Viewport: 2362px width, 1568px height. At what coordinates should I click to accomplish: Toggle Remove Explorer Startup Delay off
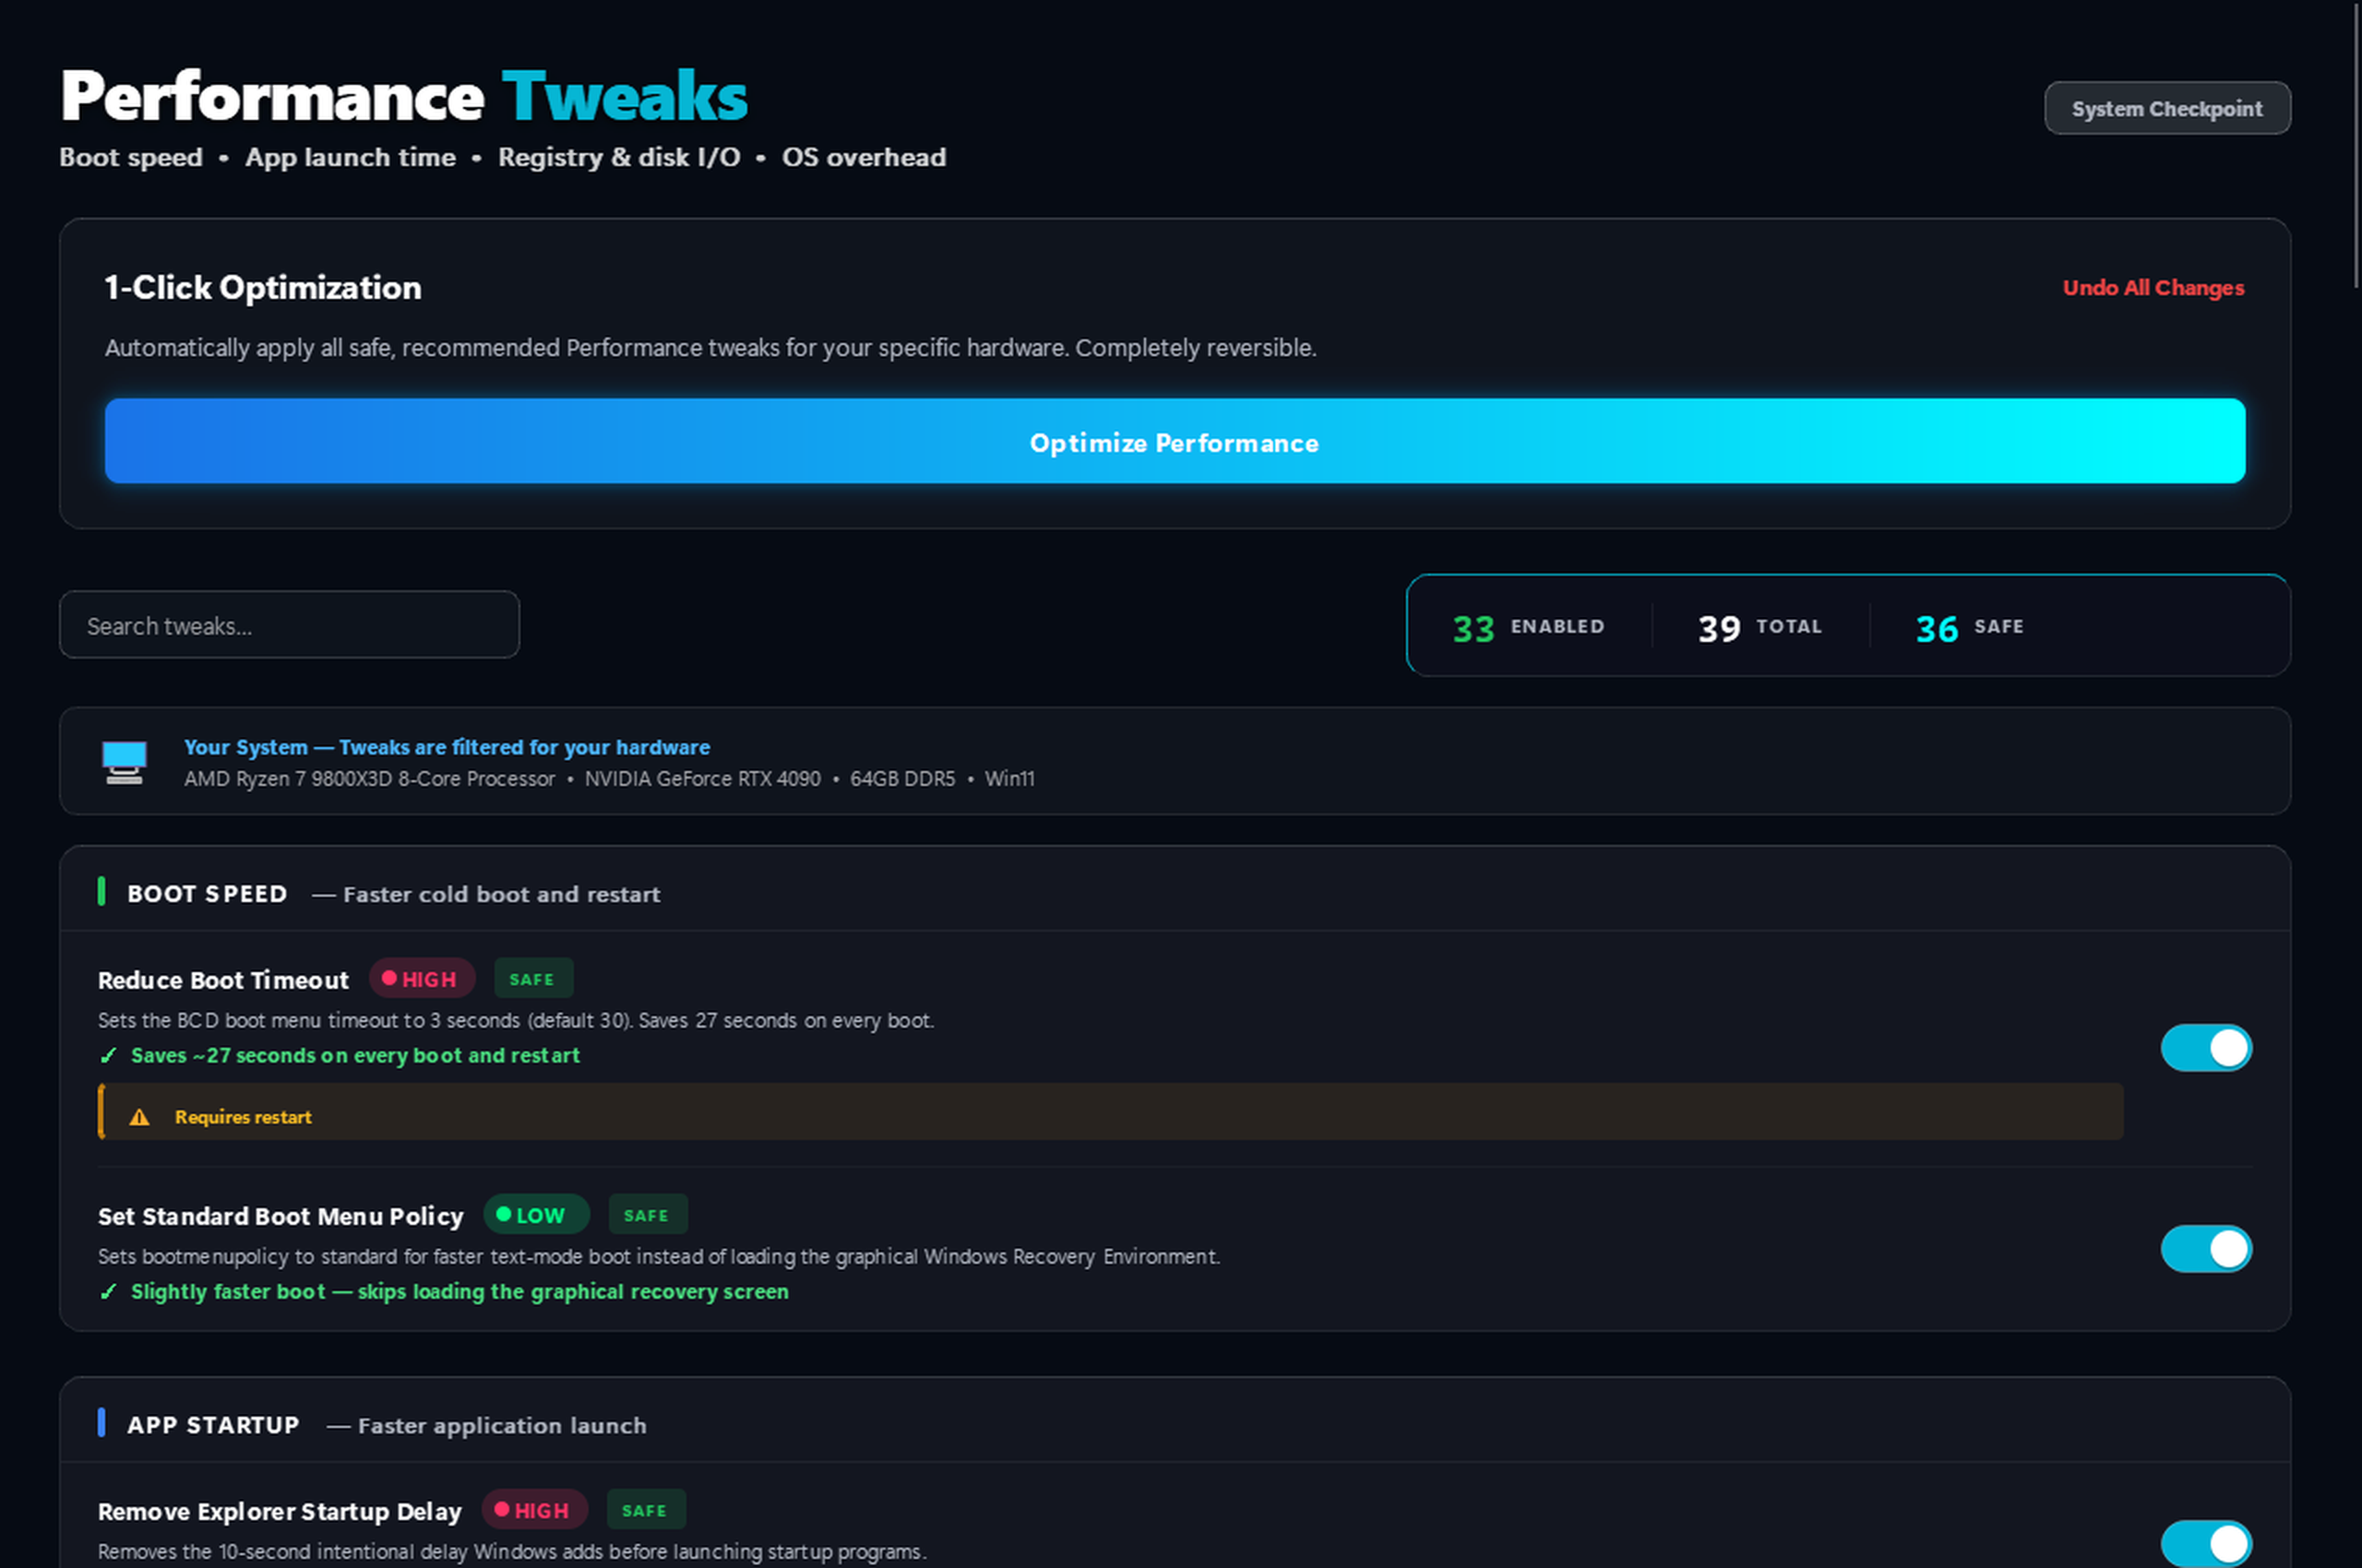click(x=2206, y=1544)
